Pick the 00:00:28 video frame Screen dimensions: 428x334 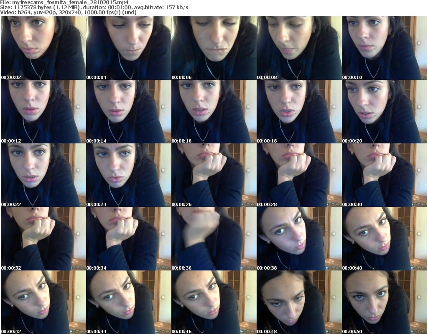pyautogui.click(x=299, y=175)
